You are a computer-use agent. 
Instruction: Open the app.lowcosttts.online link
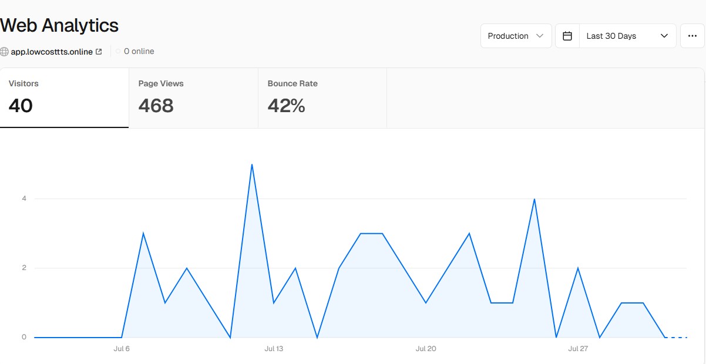pos(52,52)
